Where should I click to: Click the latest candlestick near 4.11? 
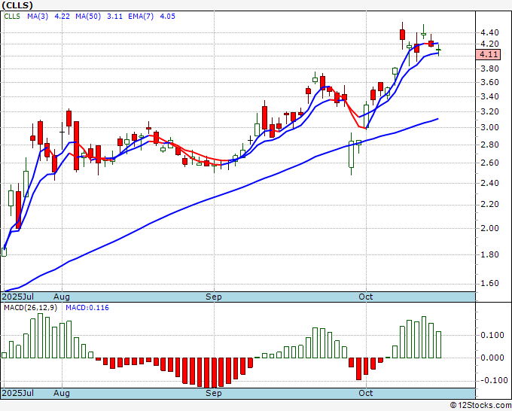coord(438,50)
